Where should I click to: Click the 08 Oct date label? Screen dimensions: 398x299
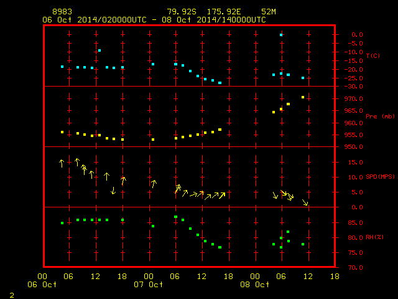point(256,284)
